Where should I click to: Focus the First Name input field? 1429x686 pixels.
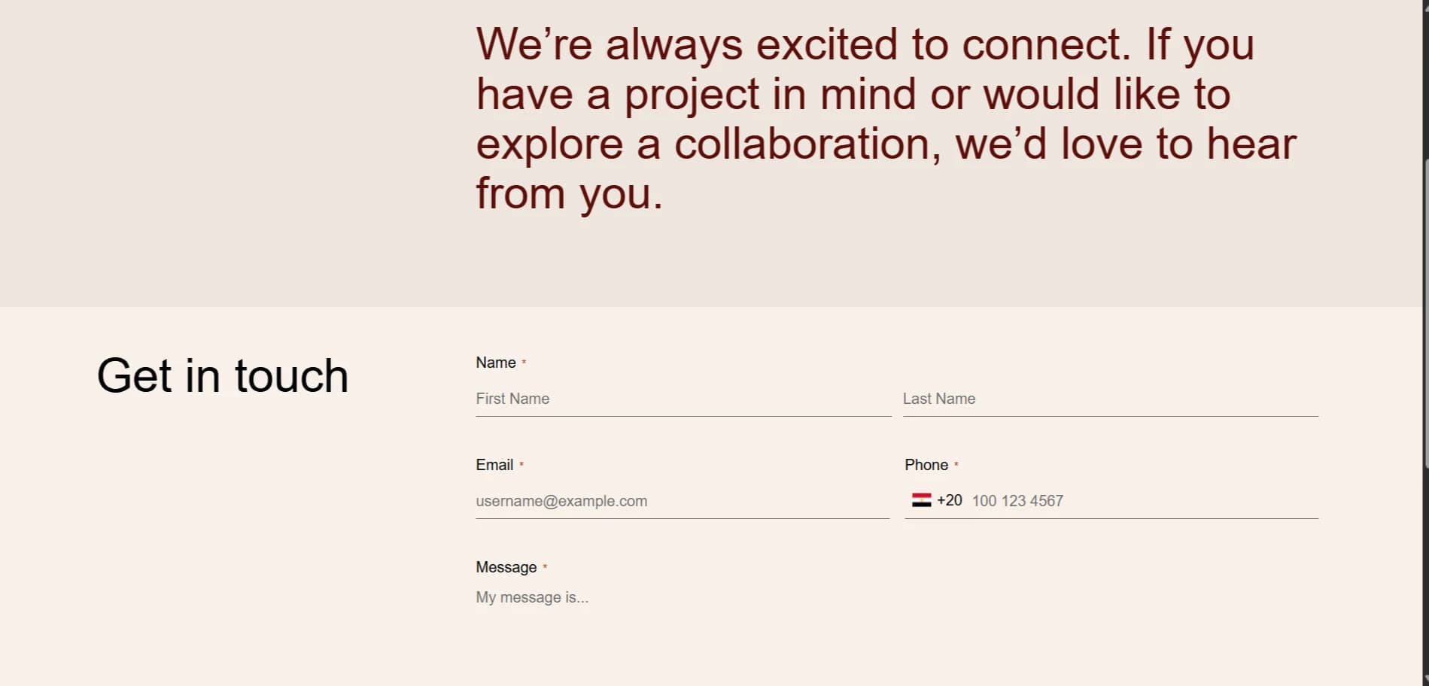click(x=683, y=399)
